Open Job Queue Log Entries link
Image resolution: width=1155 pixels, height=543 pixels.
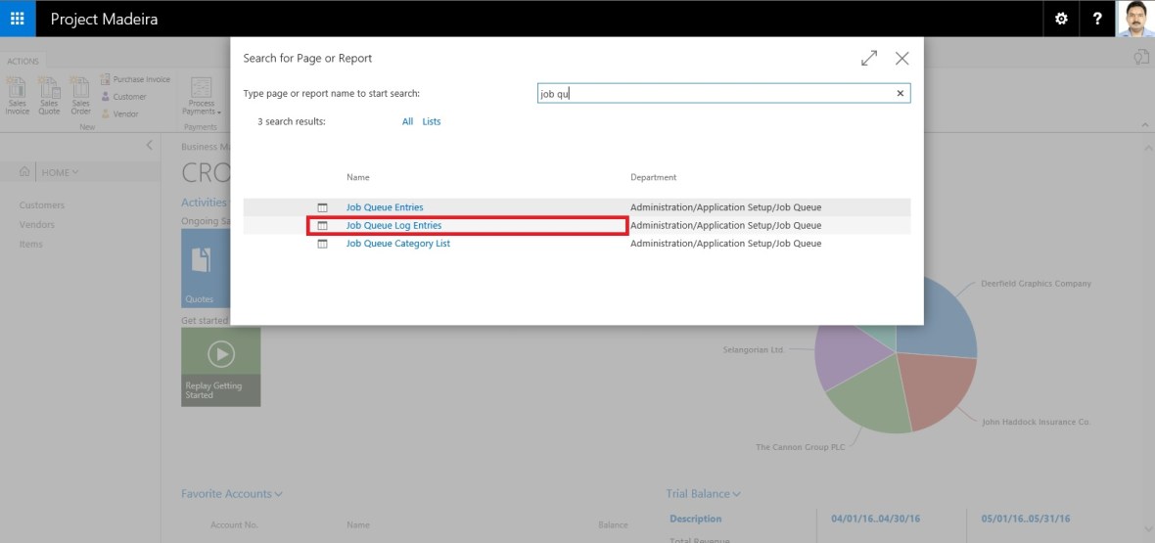pos(393,226)
